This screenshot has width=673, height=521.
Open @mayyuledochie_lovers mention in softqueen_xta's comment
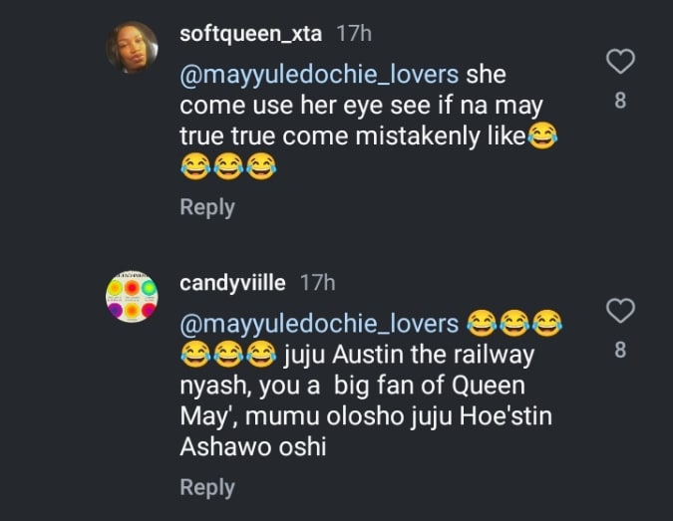[319, 75]
